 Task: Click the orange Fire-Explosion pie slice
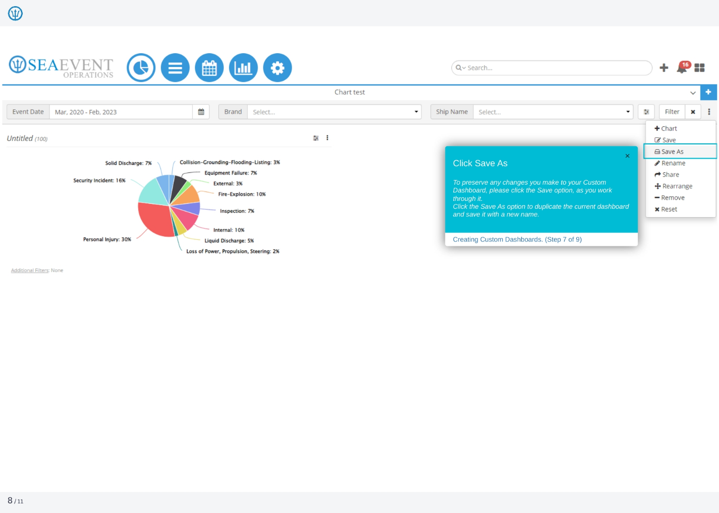188,196
